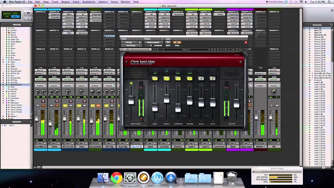This screenshot has height=188, width=334.
Task: Copy setup using the A→B button
Action: tap(225, 50)
